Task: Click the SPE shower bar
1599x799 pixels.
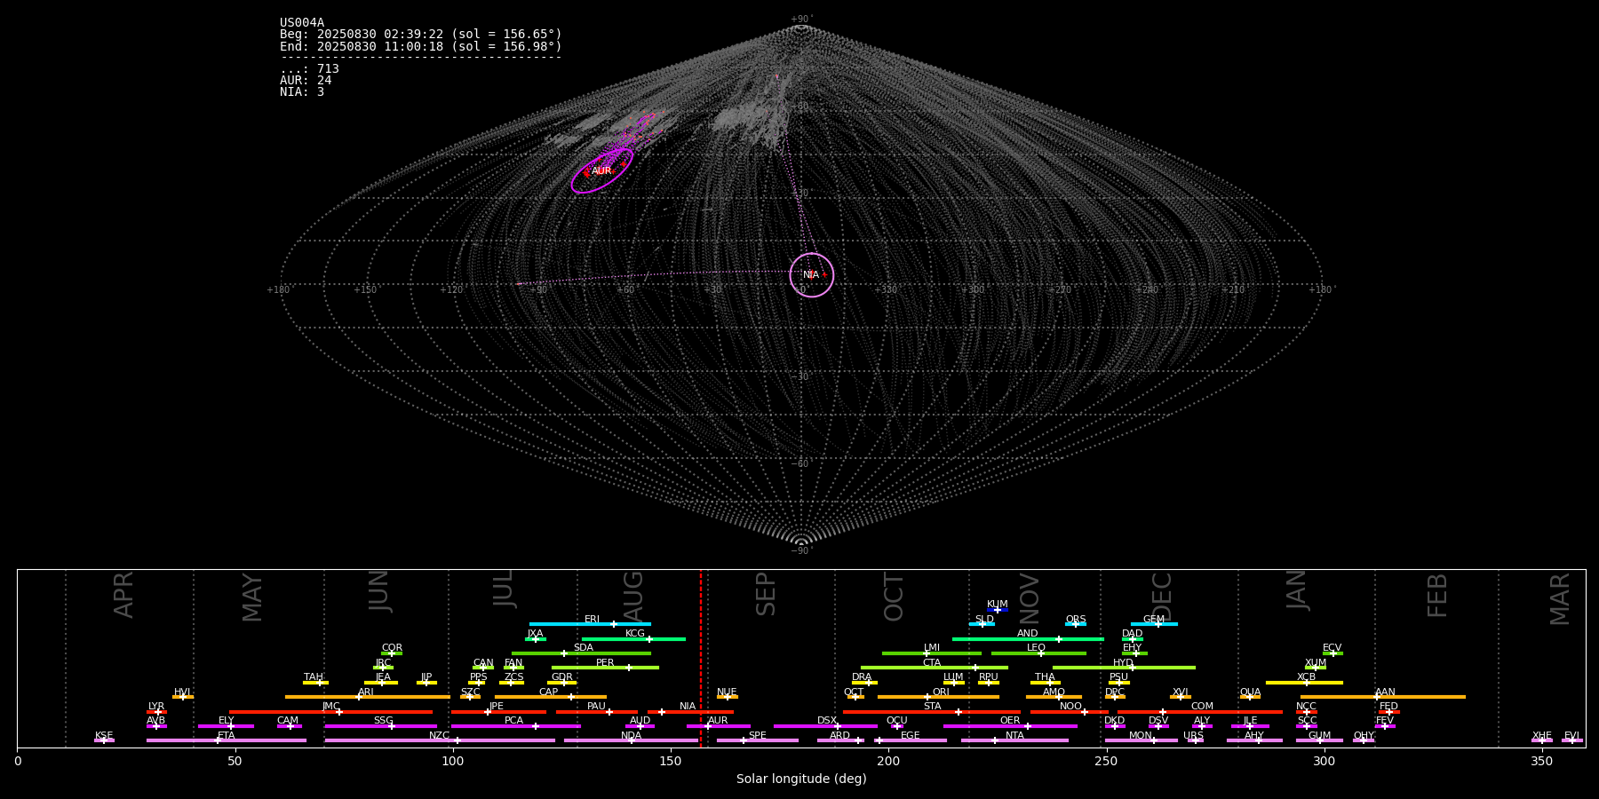Action: click(x=758, y=740)
